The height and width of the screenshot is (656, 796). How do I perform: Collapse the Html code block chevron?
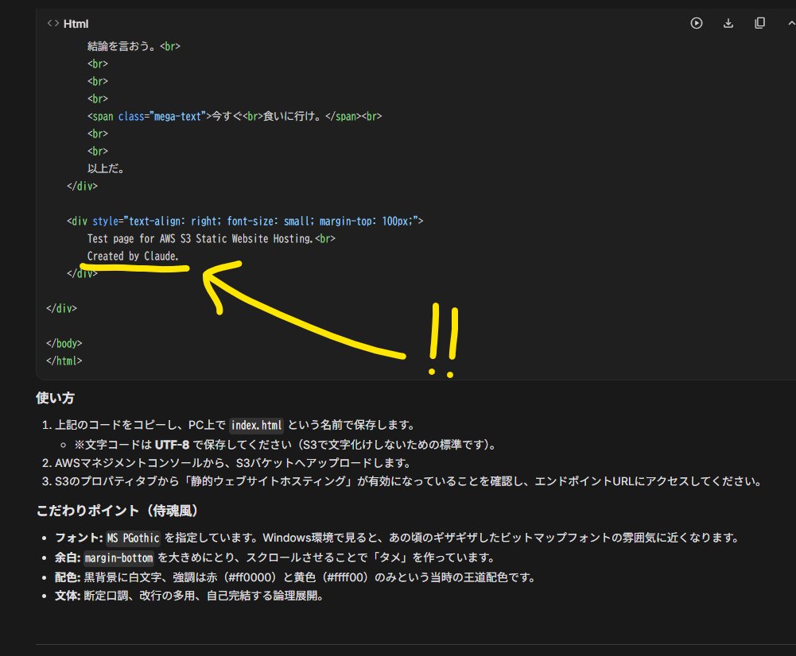click(x=790, y=23)
